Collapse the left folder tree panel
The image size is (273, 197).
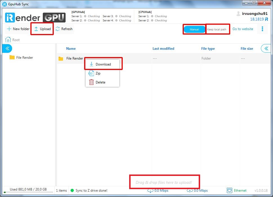click(x=7, y=49)
